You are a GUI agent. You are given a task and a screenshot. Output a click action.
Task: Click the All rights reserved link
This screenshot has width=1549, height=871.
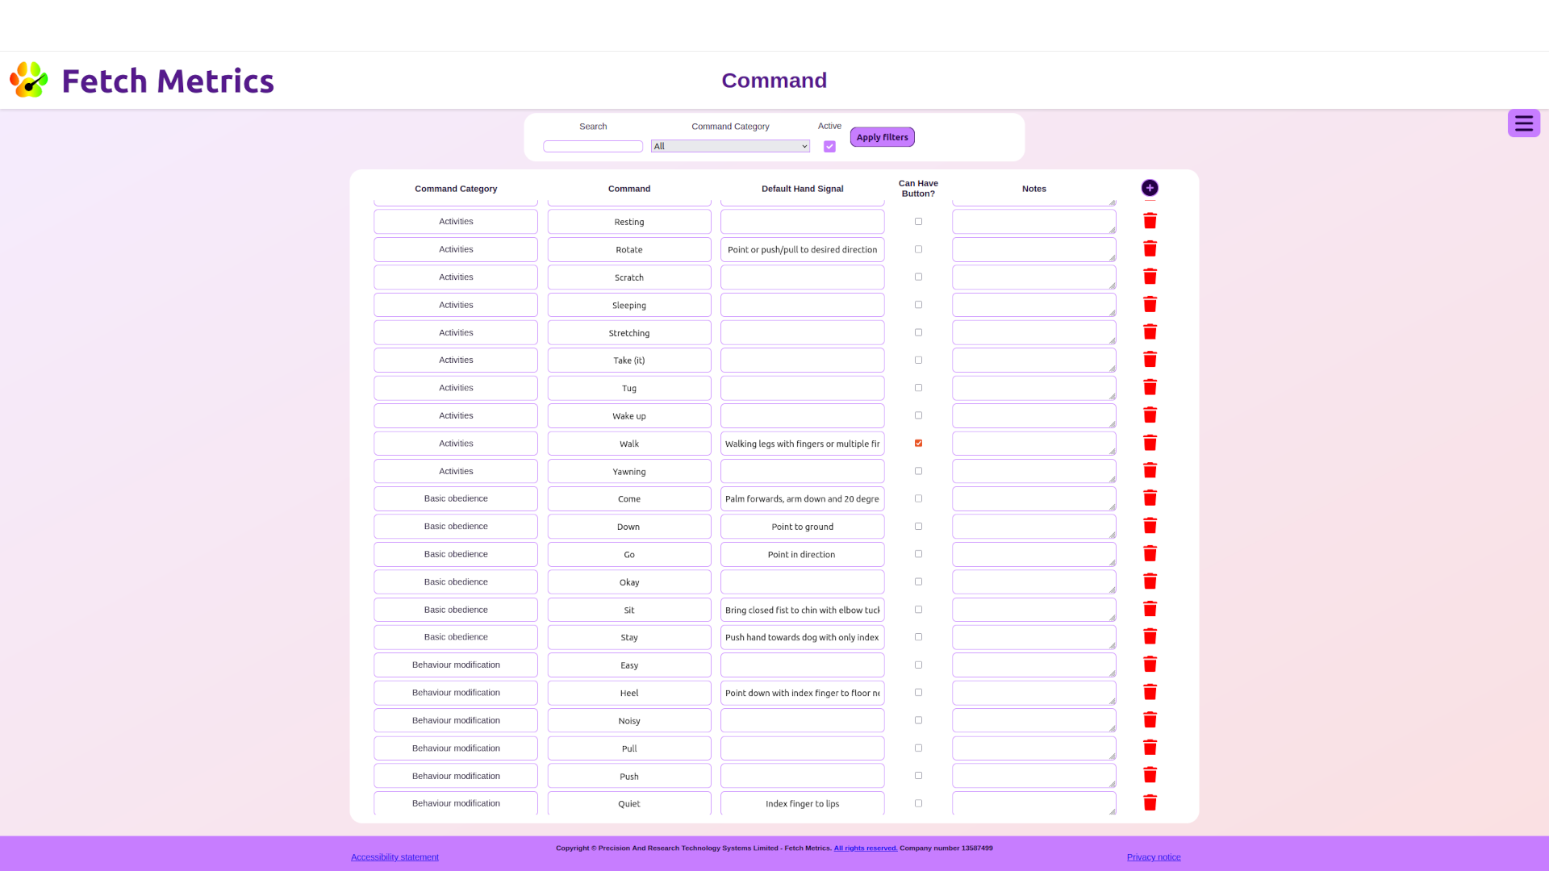865,848
